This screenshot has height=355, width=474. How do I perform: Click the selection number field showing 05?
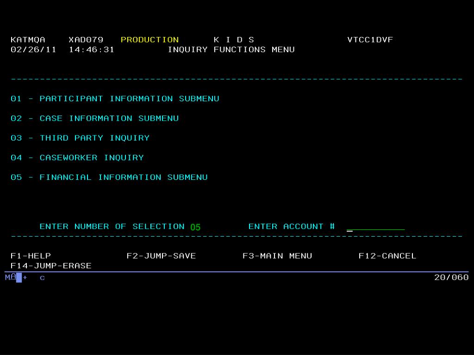tap(195, 227)
